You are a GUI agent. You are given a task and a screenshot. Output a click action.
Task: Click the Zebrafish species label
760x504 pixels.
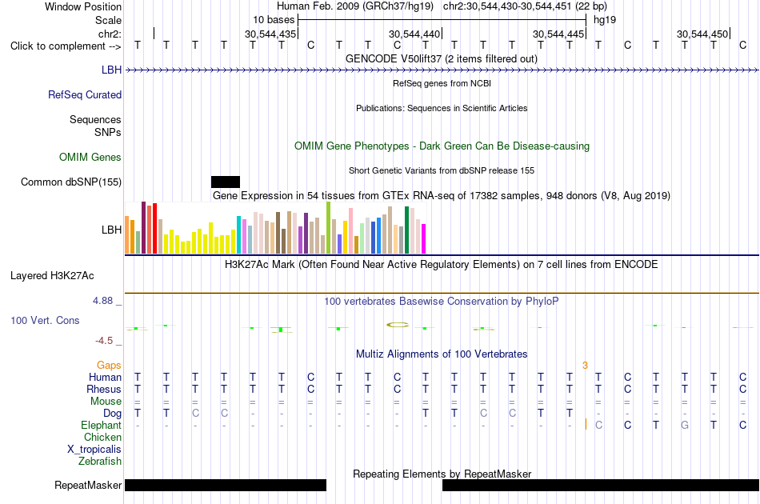pyautogui.click(x=100, y=462)
